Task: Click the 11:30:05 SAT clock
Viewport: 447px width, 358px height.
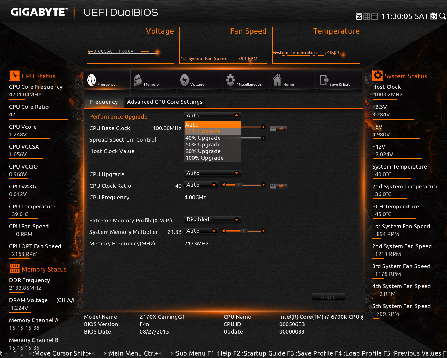Action: coord(405,16)
